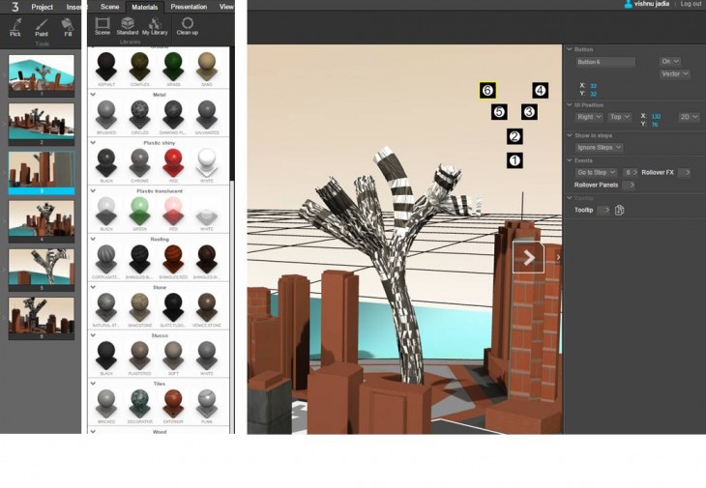Image resolution: width=706 pixels, height=488 pixels.
Task: Open My Library materials
Action: coord(155,25)
